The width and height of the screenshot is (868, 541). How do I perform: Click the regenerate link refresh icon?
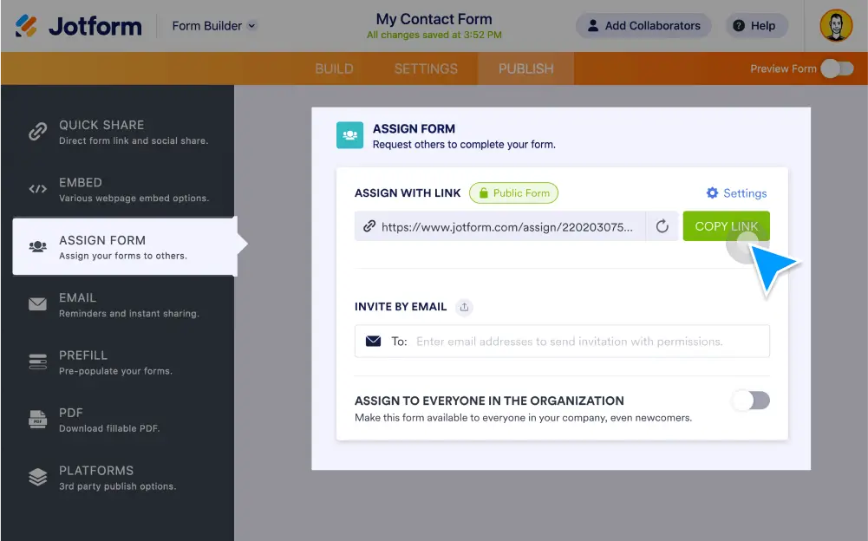pos(662,226)
